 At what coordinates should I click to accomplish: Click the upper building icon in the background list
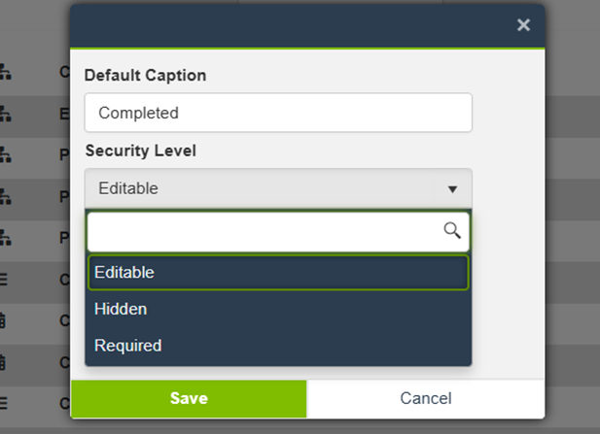point(4,319)
